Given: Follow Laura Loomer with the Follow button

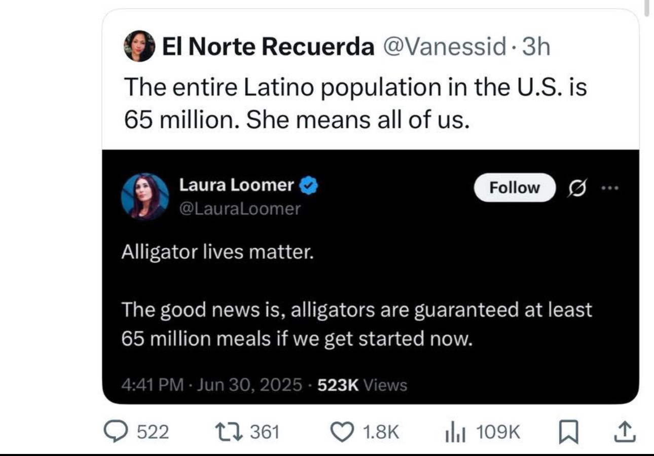Looking at the screenshot, I should coord(514,187).
